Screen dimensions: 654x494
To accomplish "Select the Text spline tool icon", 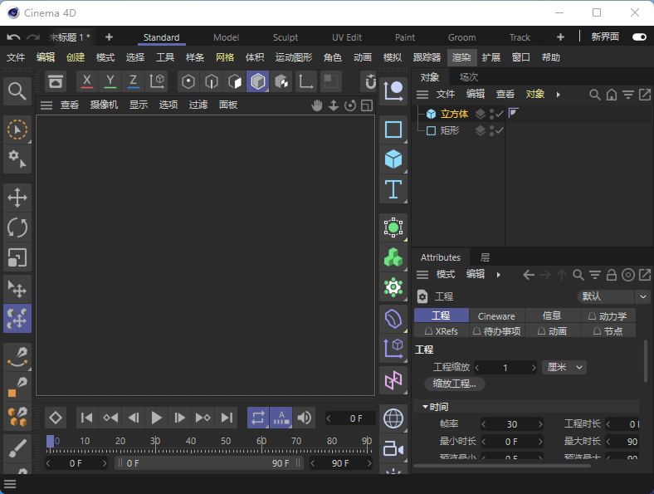I will coord(393,189).
